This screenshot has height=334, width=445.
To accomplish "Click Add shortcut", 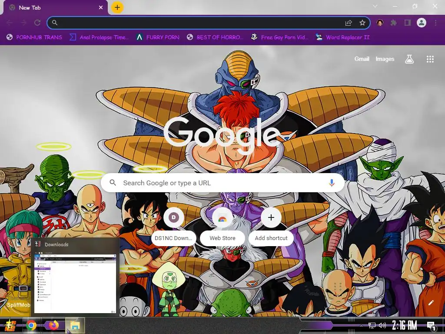I will [x=271, y=227].
